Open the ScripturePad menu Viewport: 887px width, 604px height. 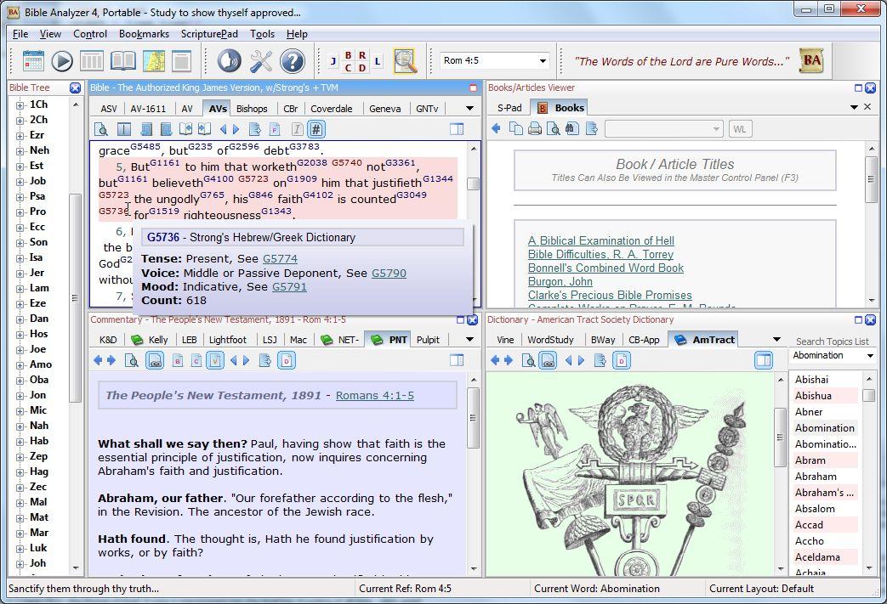[x=209, y=34]
